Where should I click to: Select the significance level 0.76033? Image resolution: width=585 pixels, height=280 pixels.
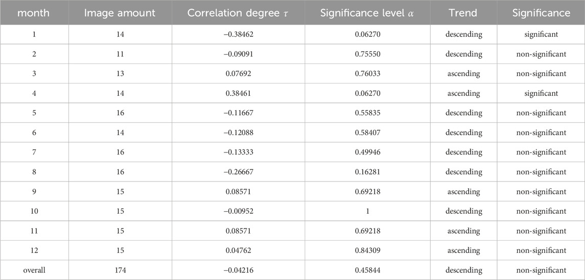point(367,73)
